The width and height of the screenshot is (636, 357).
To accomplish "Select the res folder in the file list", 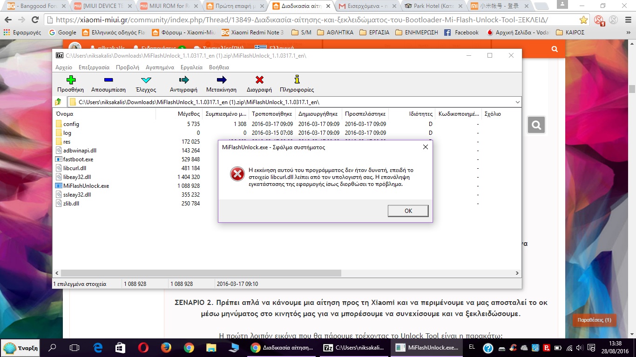I will (x=62, y=142).
